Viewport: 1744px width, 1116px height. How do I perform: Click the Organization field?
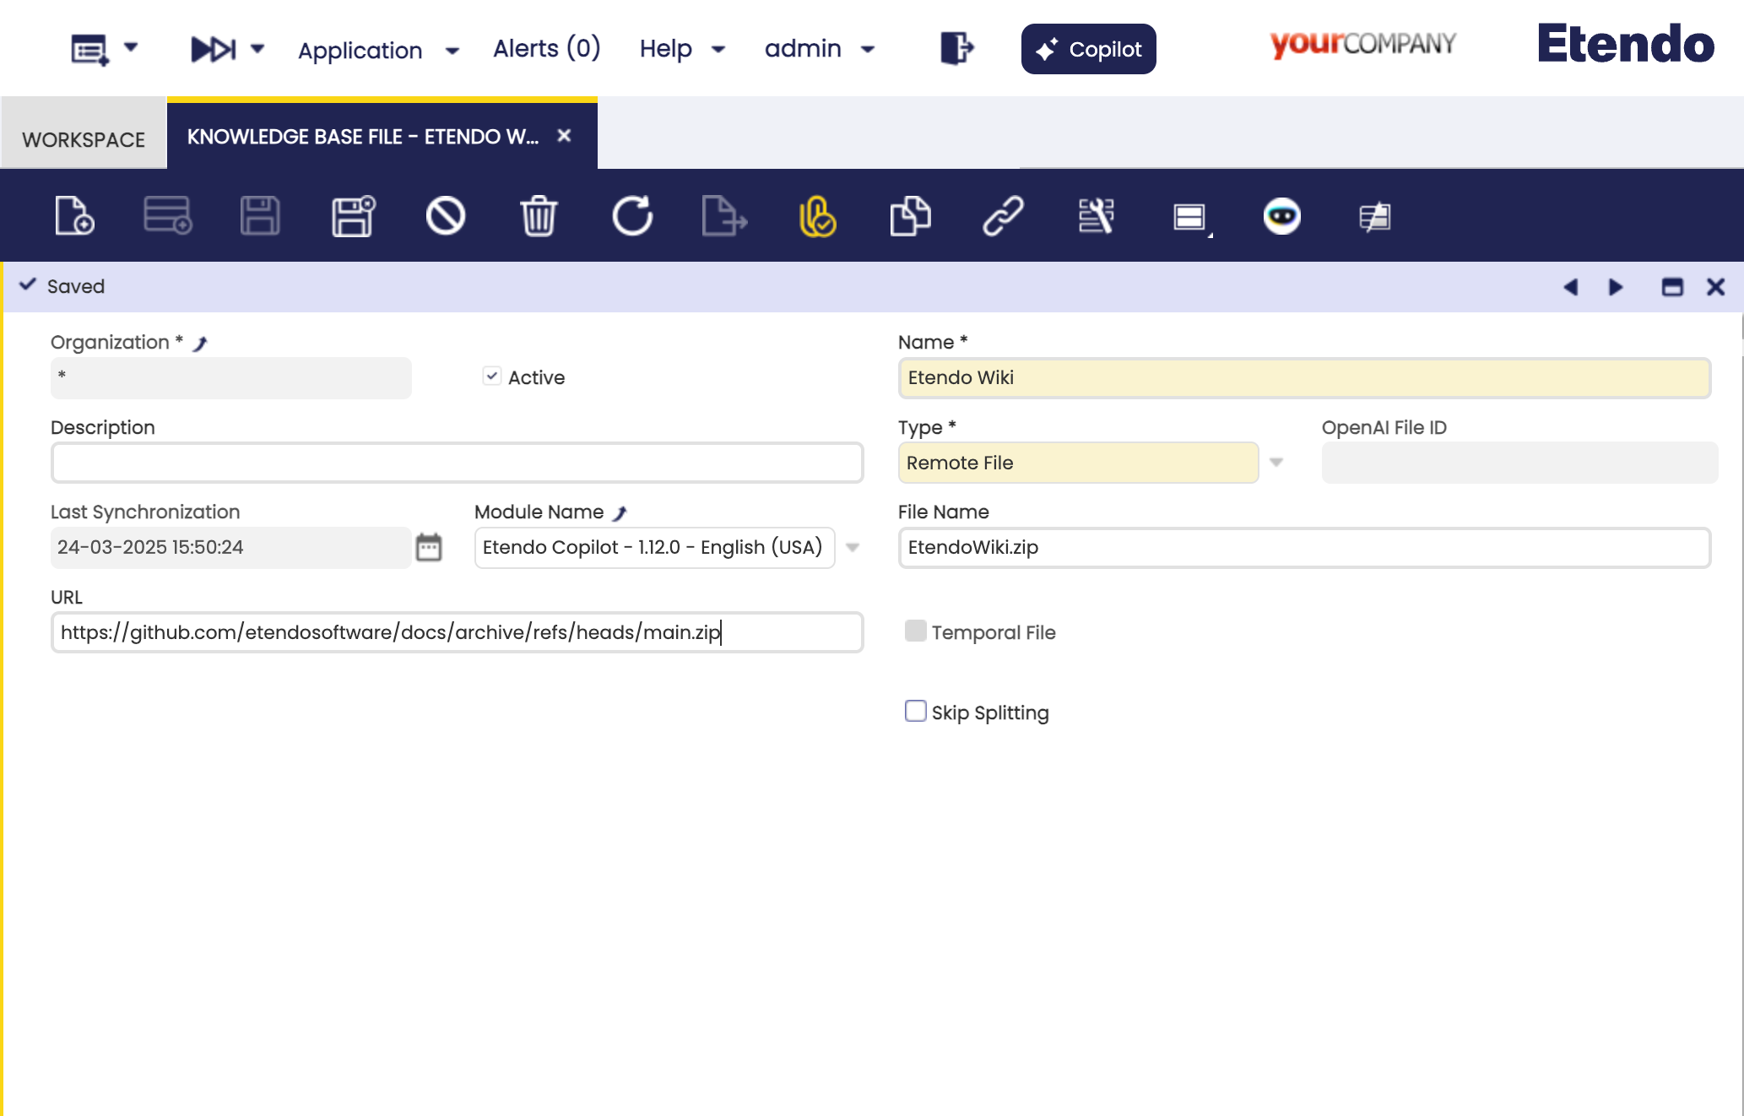(x=230, y=378)
